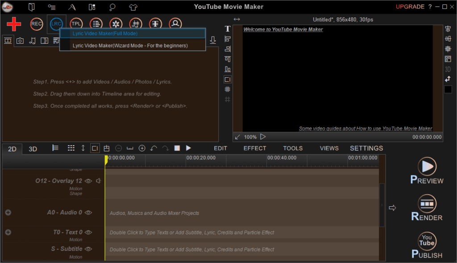Expand A0 - Audio 0 with plus

click(x=8, y=213)
